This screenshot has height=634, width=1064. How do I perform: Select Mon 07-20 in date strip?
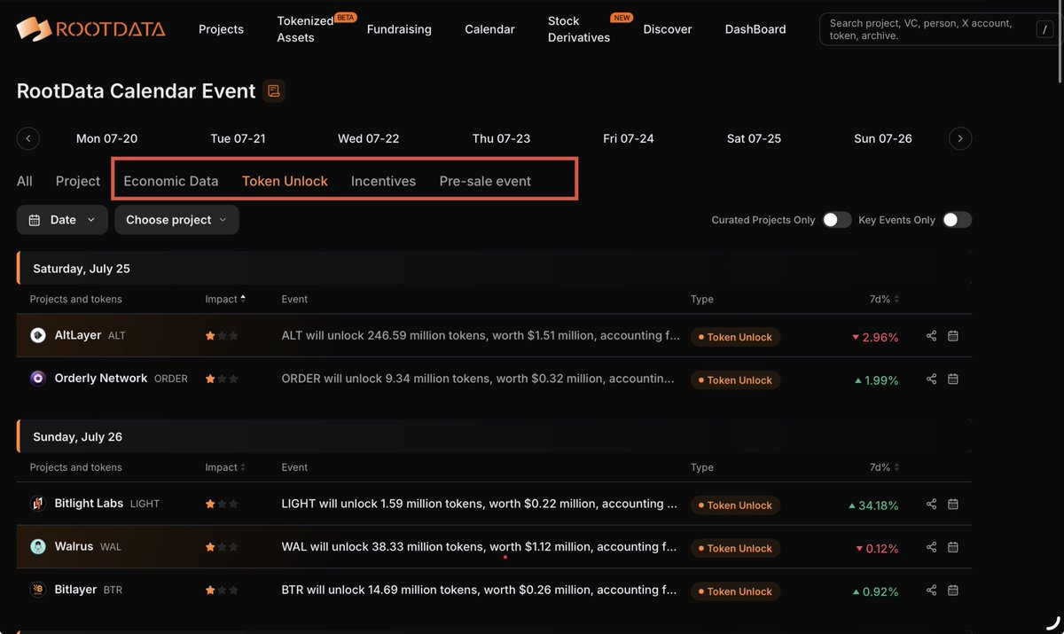click(106, 138)
